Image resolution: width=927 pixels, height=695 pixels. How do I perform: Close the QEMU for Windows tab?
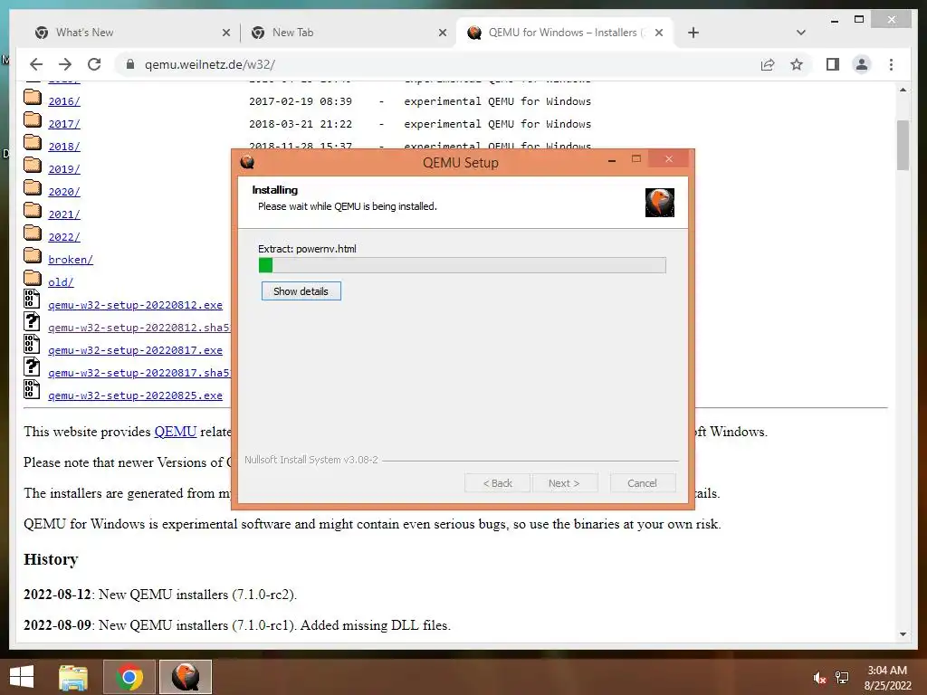[659, 33]
